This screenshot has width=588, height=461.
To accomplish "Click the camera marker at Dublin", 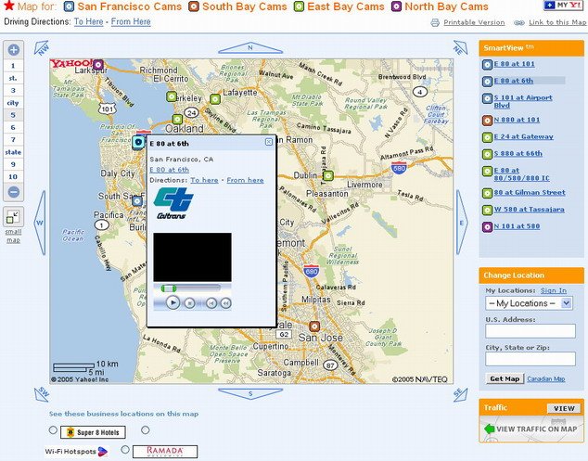I will 328,175.
